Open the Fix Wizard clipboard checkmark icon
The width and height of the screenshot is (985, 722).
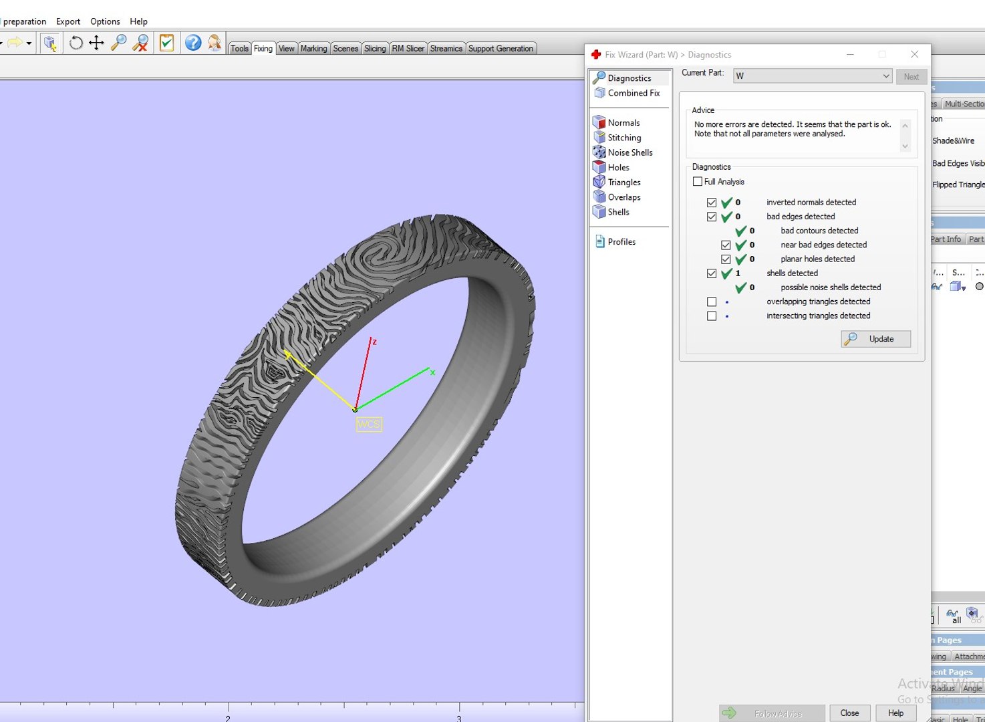click(167, 43)
